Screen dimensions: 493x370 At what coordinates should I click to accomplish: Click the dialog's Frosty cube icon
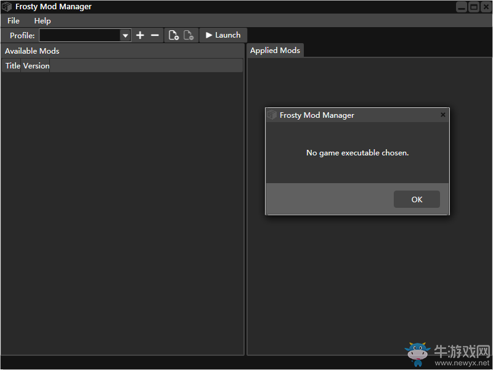pyautogui.click(x=271, y=115)
